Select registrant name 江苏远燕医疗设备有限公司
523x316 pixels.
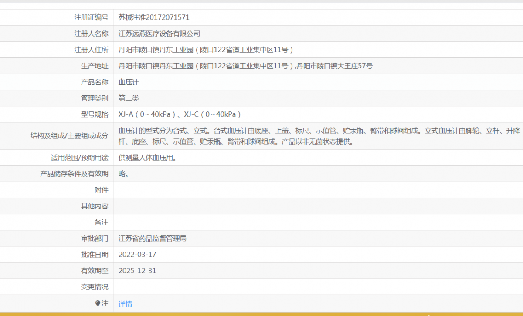[x=160, y=34]
